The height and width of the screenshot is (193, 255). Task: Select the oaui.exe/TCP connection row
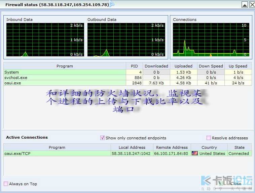click(128, 154)
